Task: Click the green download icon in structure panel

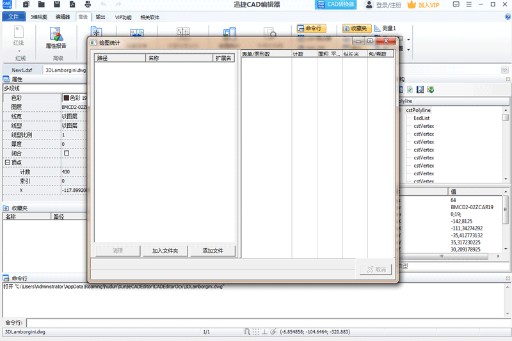Action: pyautogui.click(x=430, y=90)
